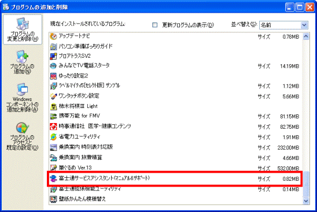Screen dimensions: 317x212
Task: Open the 並べ替え dropdown showing 名前
Action: [283, 25]
